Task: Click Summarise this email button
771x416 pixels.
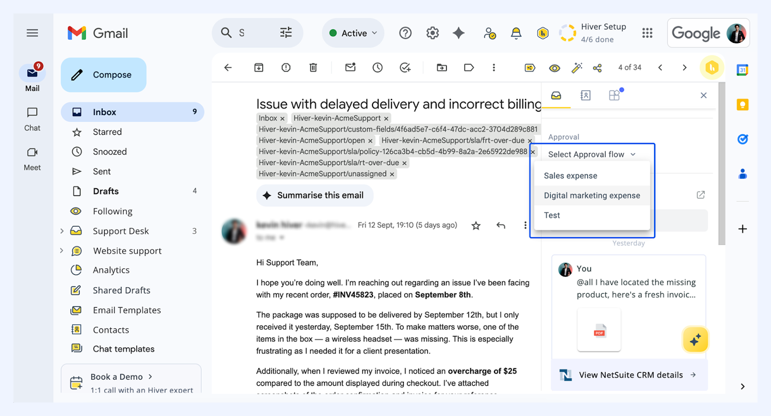Action: pyautogui.click(x=315, y=195)
